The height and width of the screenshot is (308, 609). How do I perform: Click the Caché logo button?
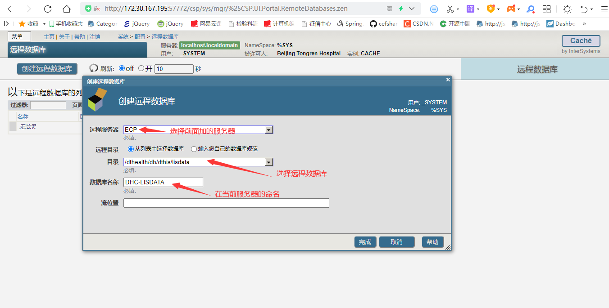pos(581,41)
